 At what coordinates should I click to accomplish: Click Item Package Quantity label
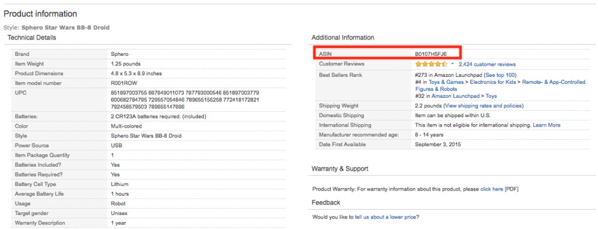42,155
